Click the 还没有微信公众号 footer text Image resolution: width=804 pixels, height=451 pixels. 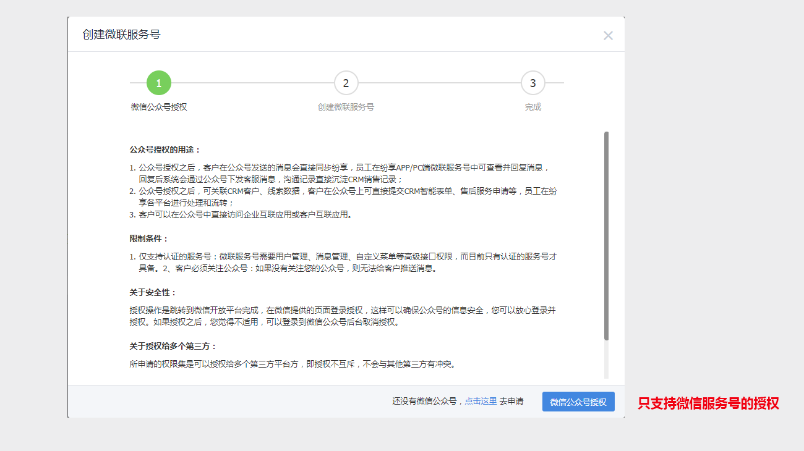[424, 401]
